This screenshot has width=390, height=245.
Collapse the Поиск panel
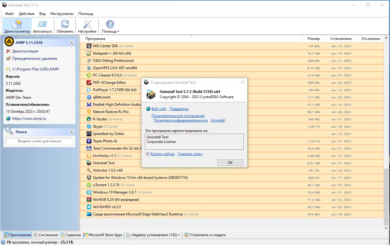(x=72, y=132)
